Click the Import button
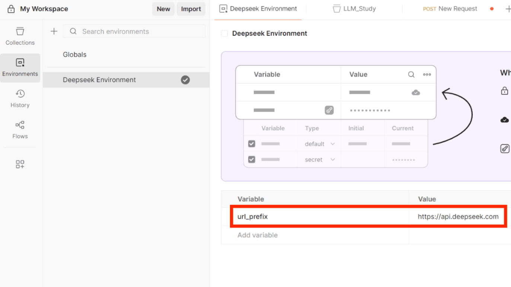 [x=191, y=9]
